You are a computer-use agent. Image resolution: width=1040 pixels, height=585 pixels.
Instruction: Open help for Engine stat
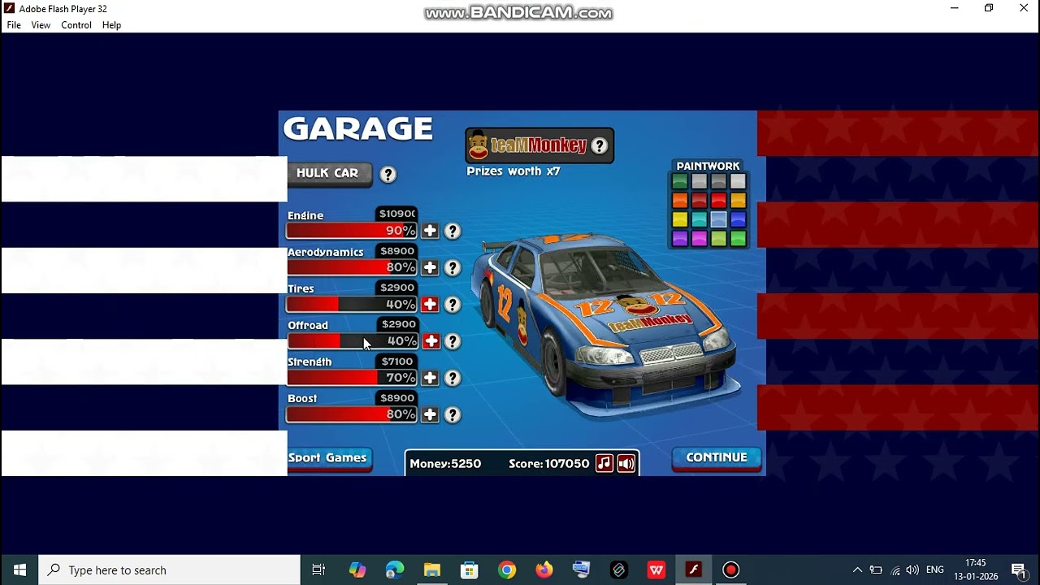453,232
